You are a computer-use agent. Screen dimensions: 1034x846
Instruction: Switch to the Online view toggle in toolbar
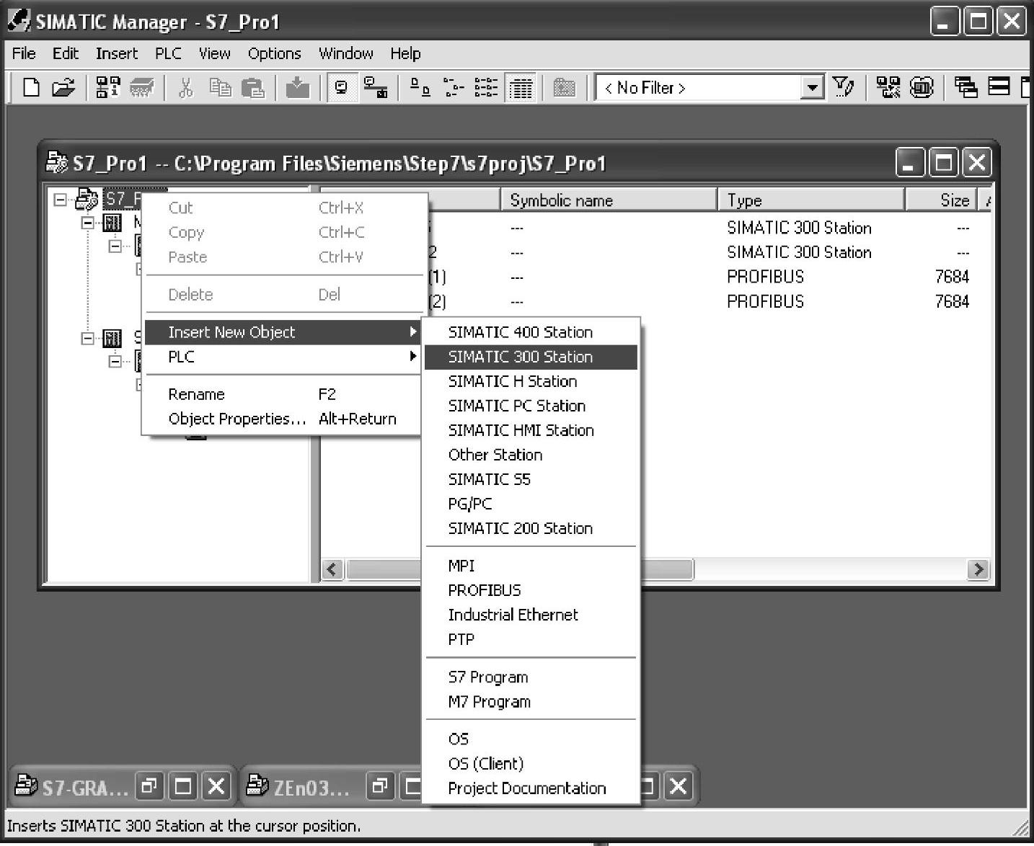pyautogui.click(x=375, y=88)
